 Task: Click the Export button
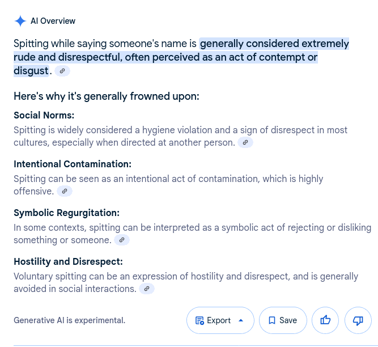[x=220, y=320]
